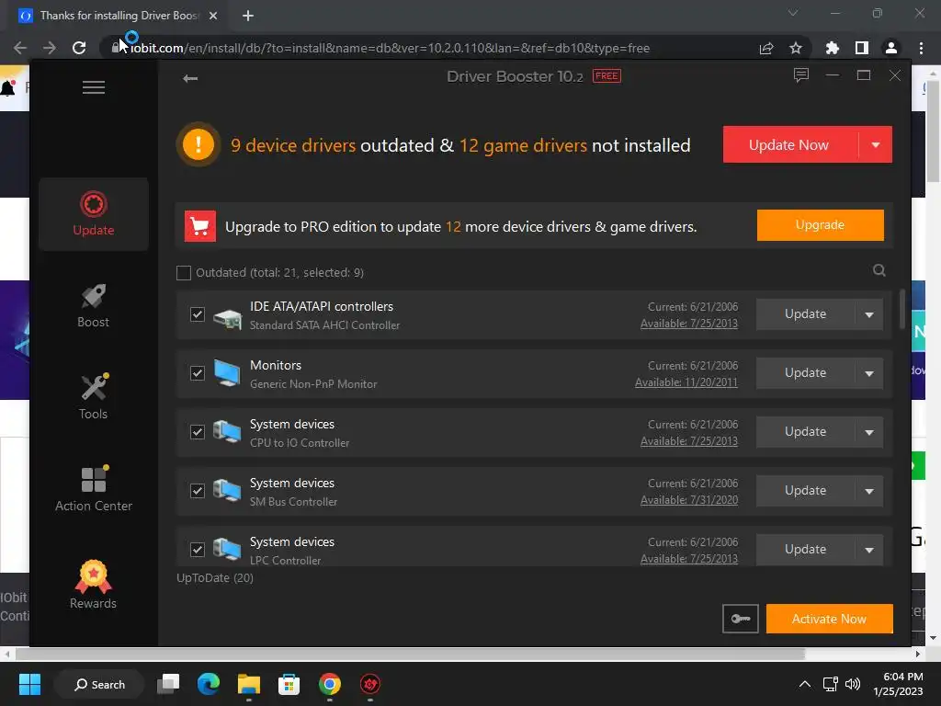The image size is (941, 706).
Task: Click Driver Booster icon in taskbar
Action: pos(370,684)
